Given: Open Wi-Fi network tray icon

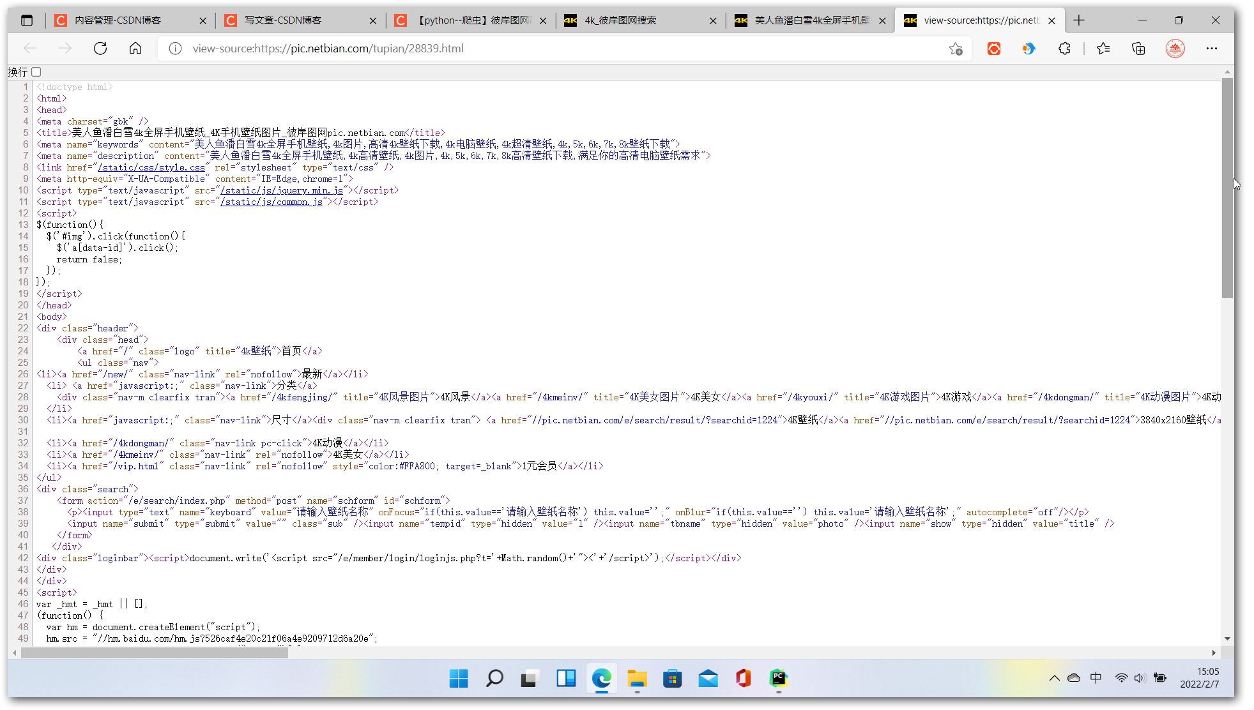Looking at the screenshot, I should pos(1121,678).
